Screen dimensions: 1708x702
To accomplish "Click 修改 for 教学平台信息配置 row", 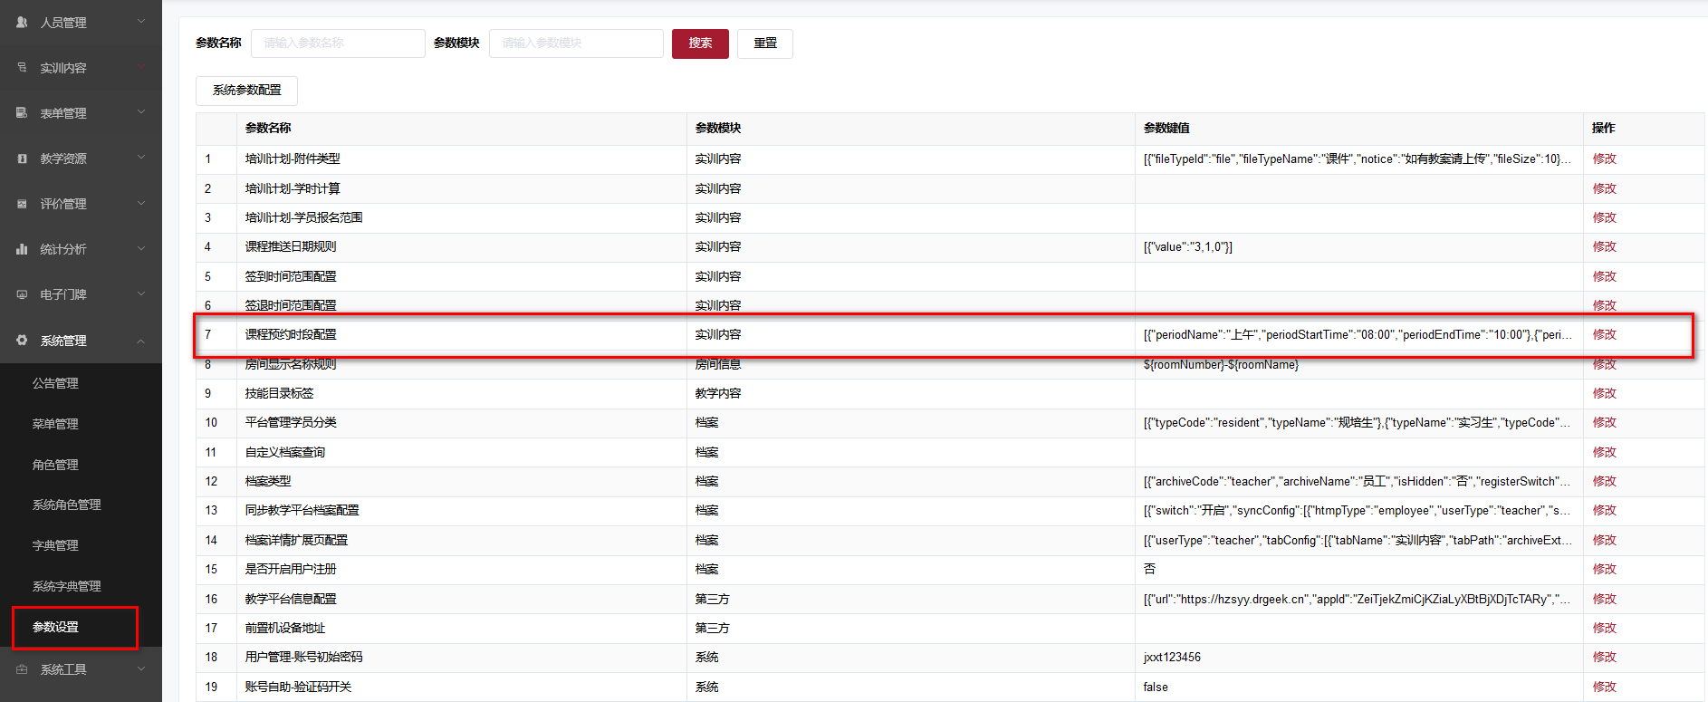I will (x=1604, y=599).
